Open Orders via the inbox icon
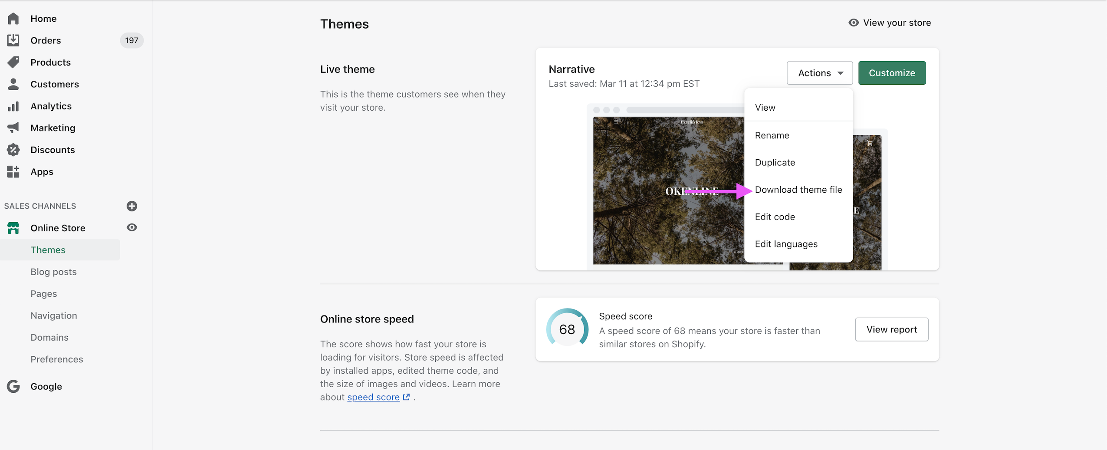This screenshot has height=450, width=1107. (13, 40)
